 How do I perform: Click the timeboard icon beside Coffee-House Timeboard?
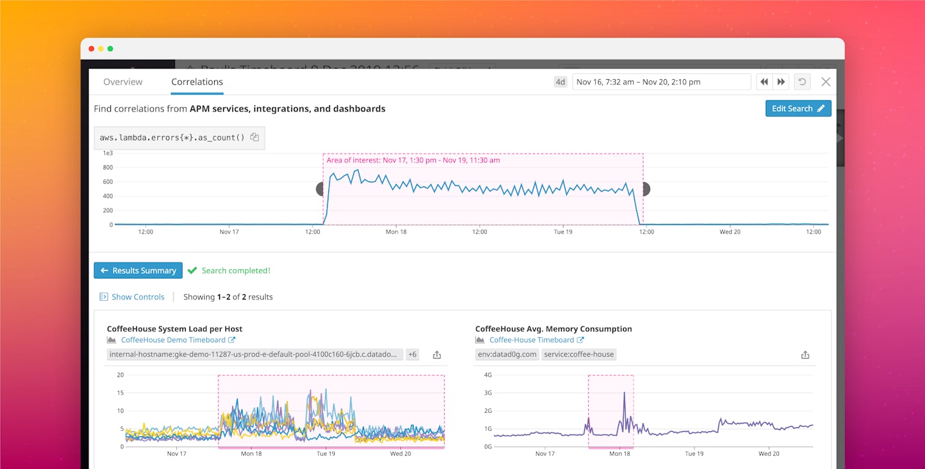480,340
